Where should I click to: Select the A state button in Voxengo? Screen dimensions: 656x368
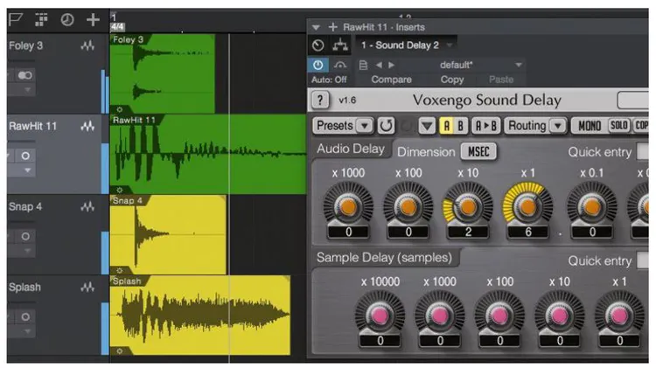coord(446,126)
